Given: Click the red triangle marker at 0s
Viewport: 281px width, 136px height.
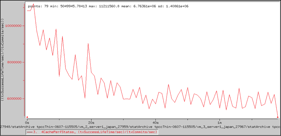Looking at the screenshot, I should (27, 117).
